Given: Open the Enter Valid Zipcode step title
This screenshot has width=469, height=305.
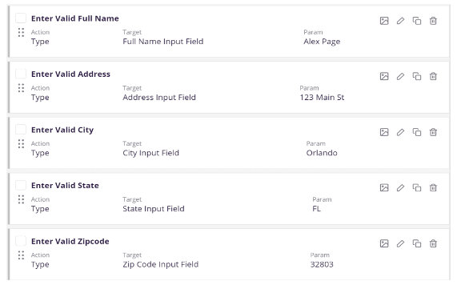Looking at the screenshot, I should click(x=70, y=241).
